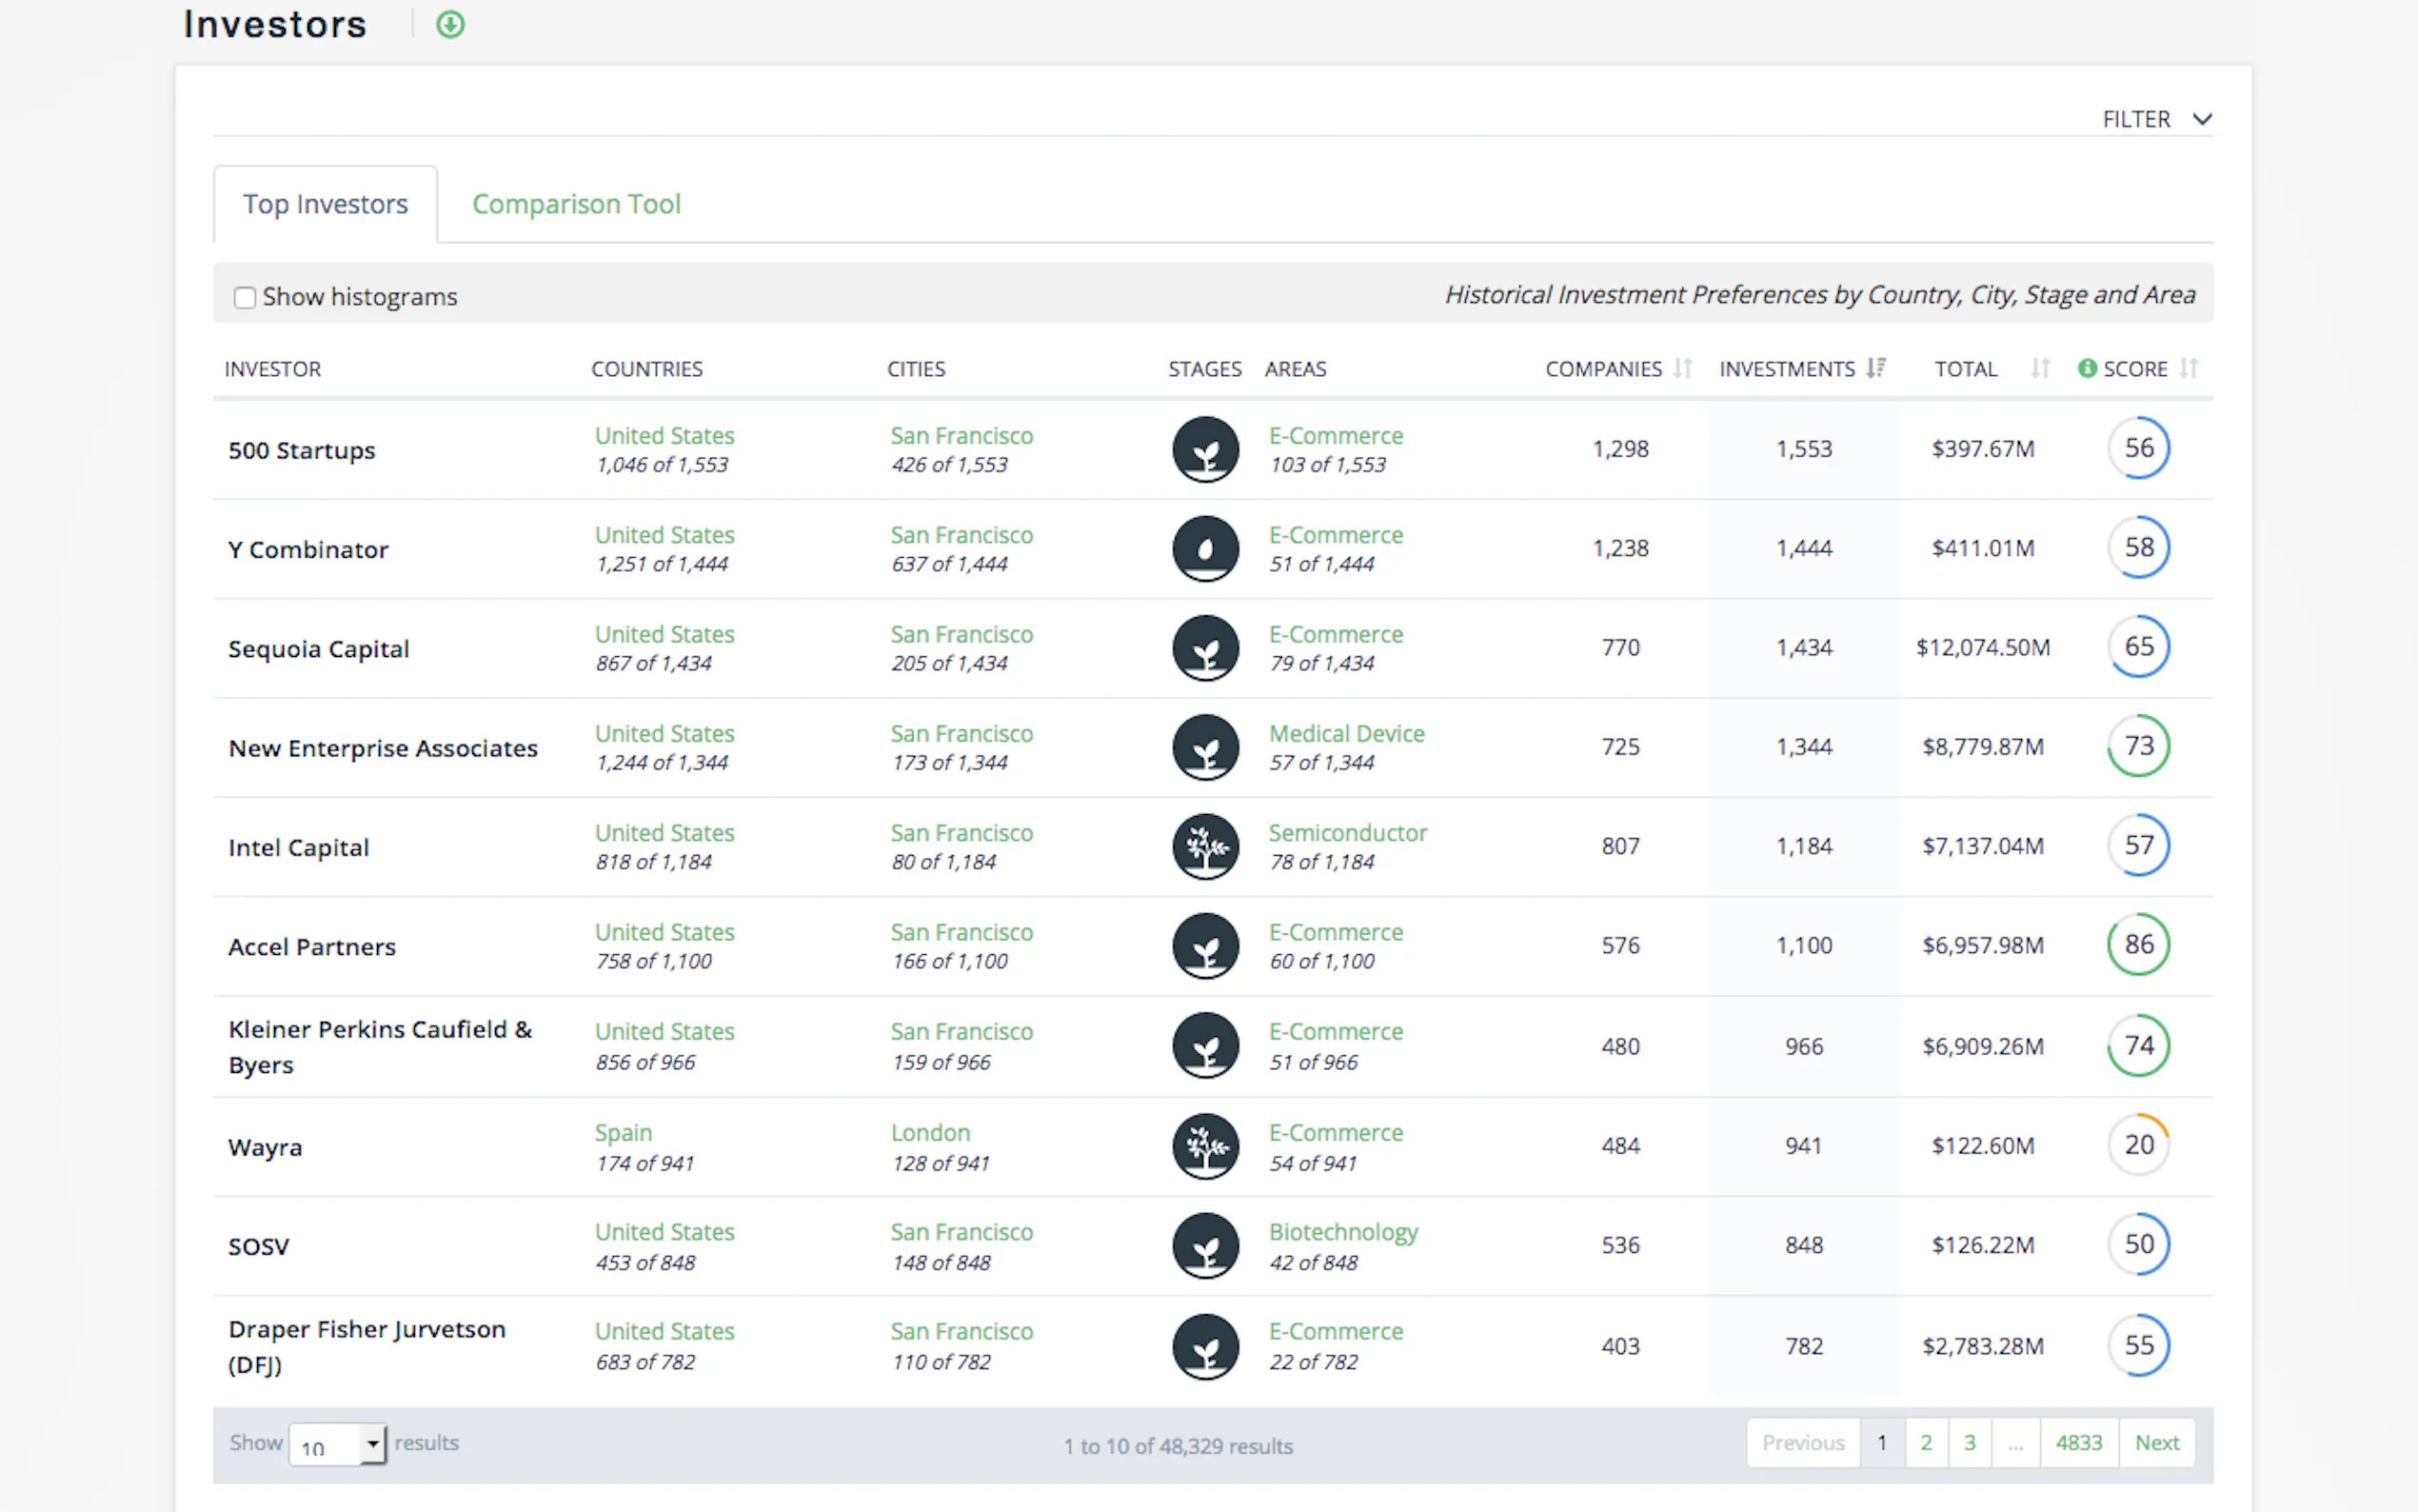Screen dimensions: 2418x1512
Task: Click the $122.60M total for Wayra
Action: point(1983,1146)
